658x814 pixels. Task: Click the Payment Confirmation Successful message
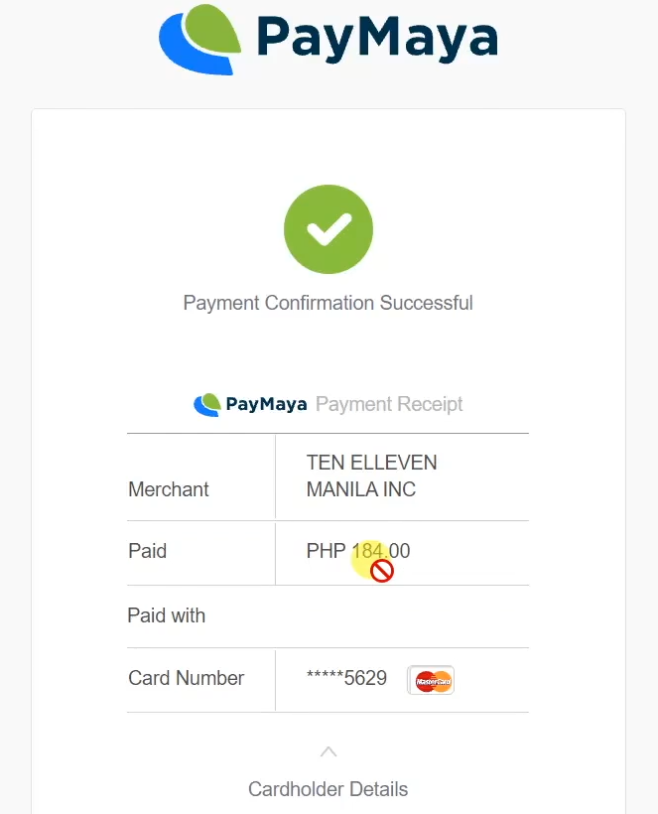tap(328, 303)
